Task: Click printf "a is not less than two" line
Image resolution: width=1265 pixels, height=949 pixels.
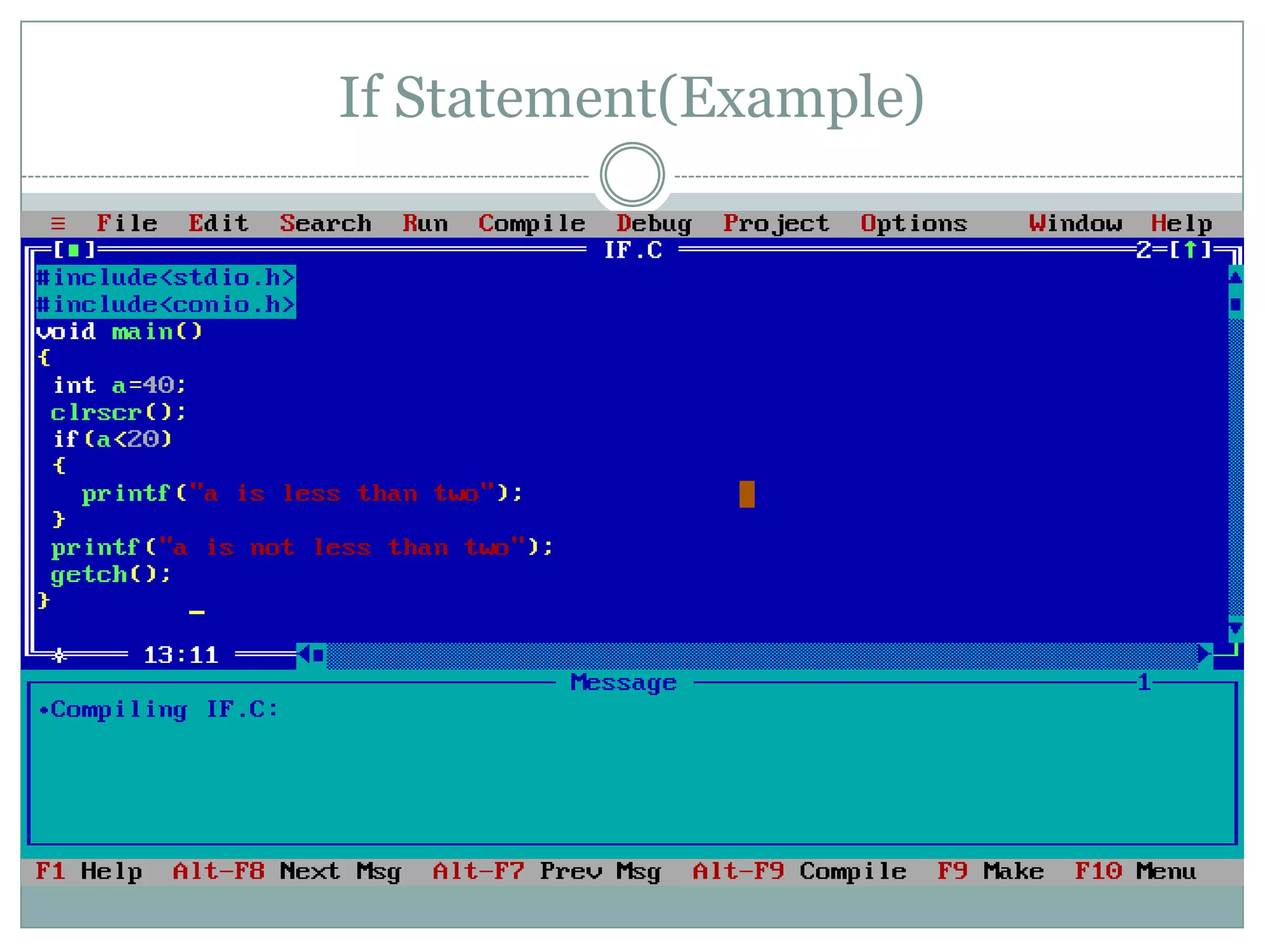Action: (x=302, y=547)
